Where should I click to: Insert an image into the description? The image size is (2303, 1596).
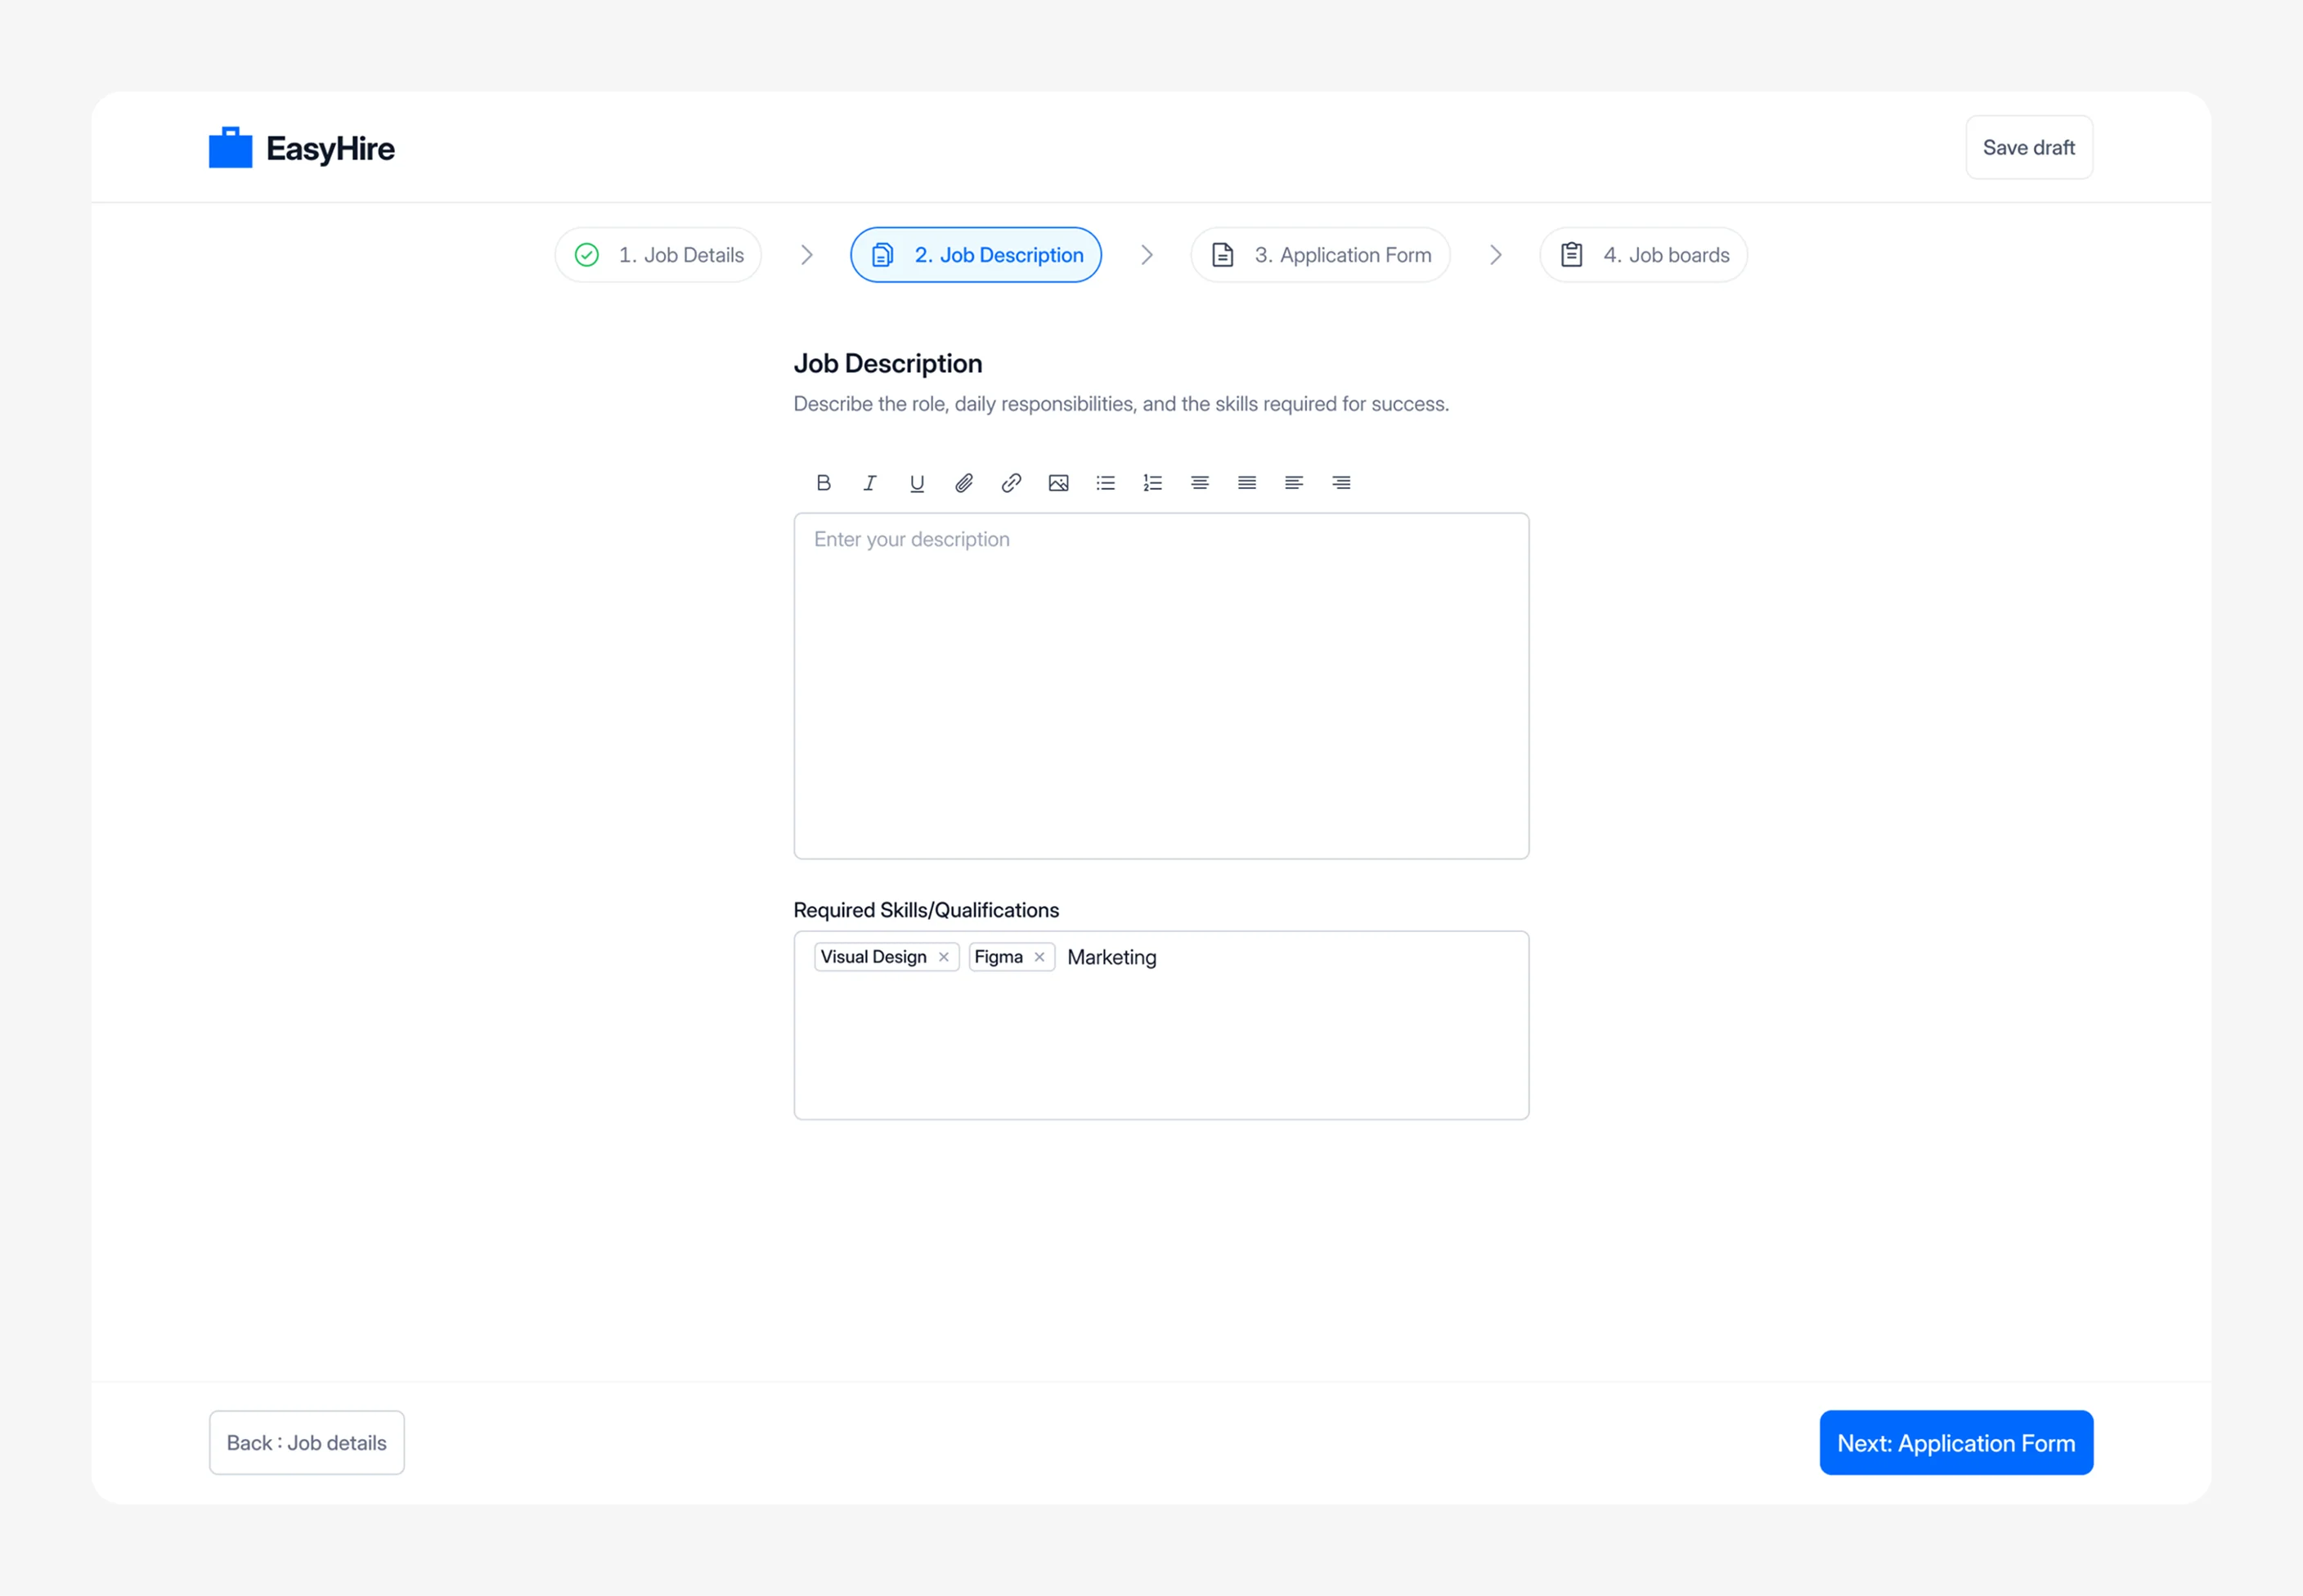click(x=1058, y=483)
